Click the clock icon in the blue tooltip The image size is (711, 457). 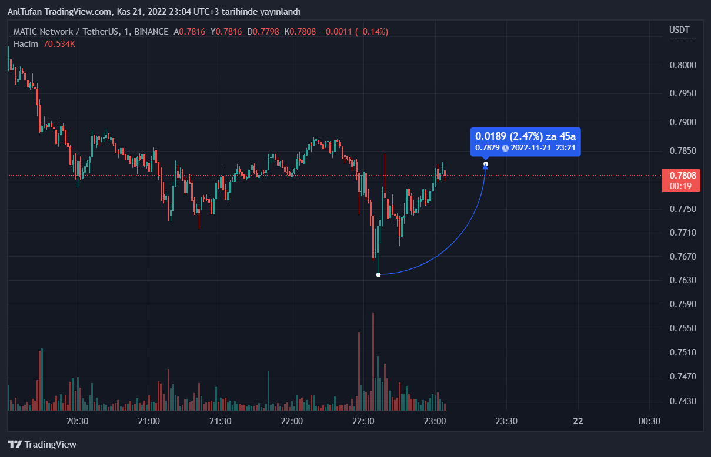click(505, 148)
